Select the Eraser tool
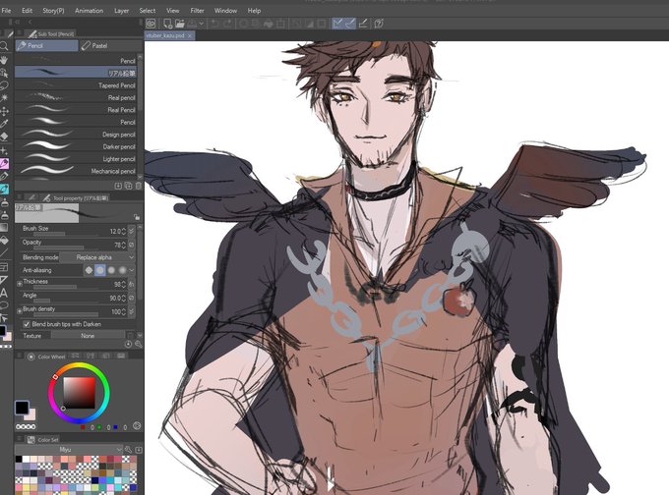This screenshot has height=495, width=669. click(x=4, y=137)
